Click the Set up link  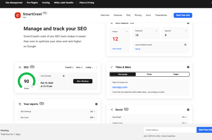pos(138,49)
